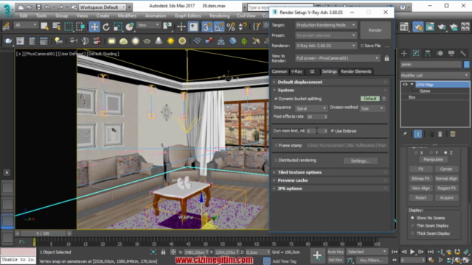
Task: Hide the UVW Map modifier eye
Action: [405, 85]
